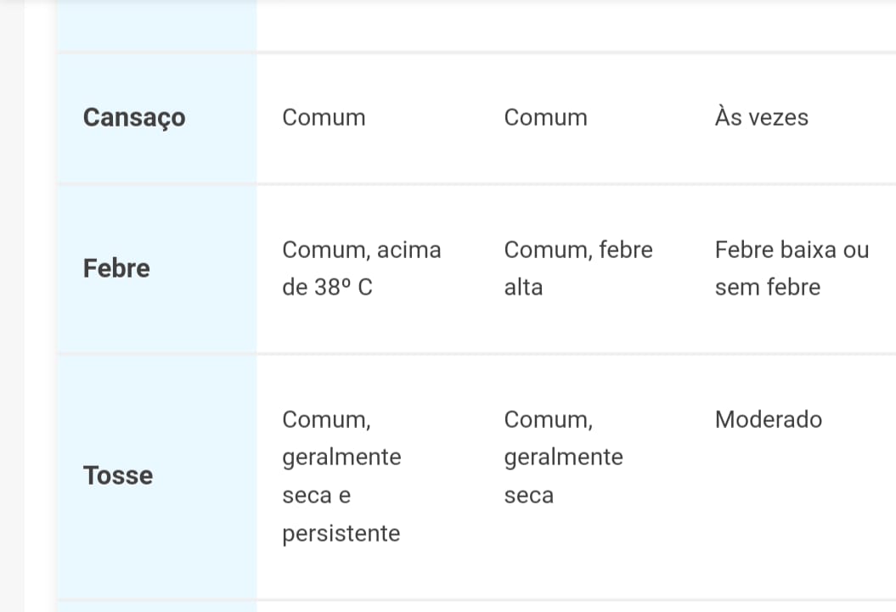Viewport: 896px width, 612px height.
Task: Select the Comum, febre alta cell
Action: tap(578, 268)
